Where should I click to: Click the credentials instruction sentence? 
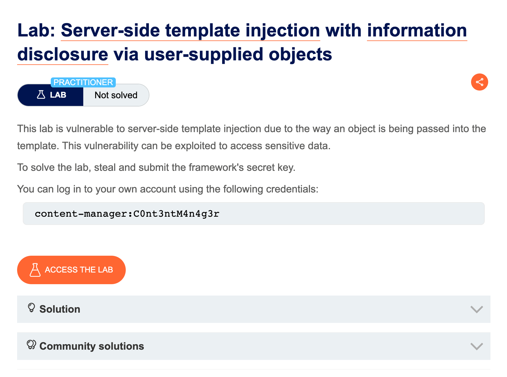coord(167,189)
